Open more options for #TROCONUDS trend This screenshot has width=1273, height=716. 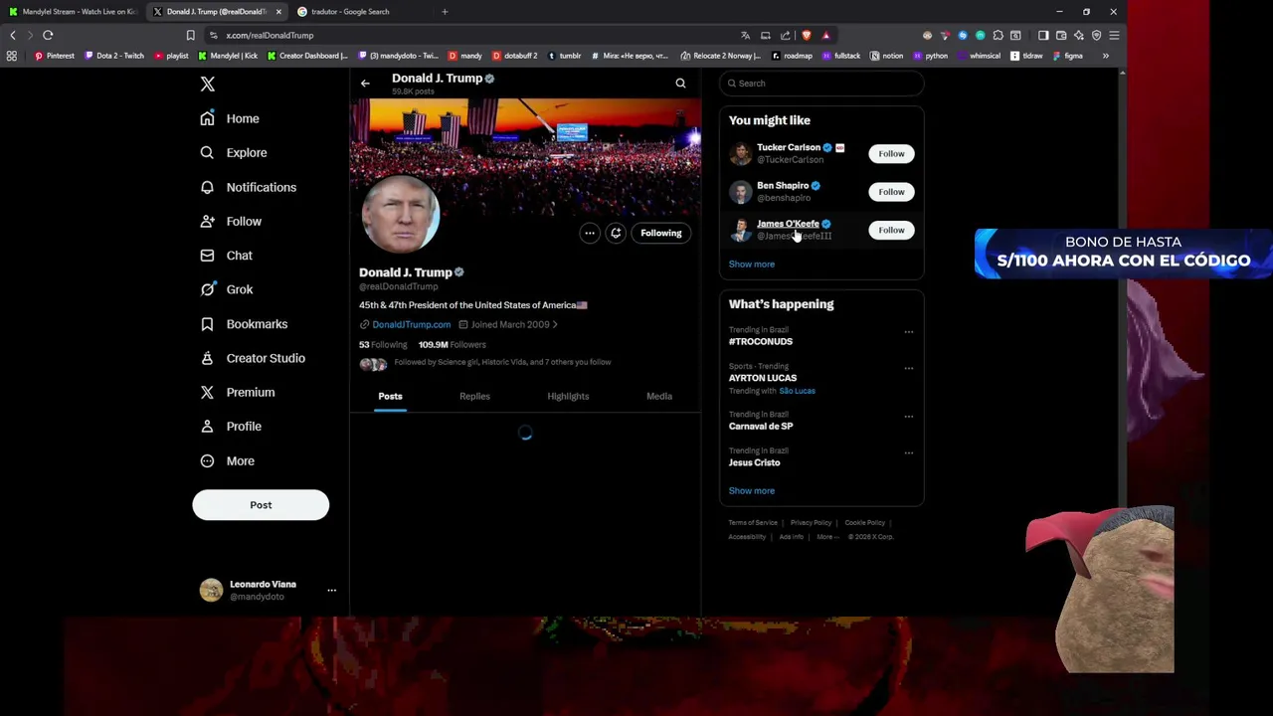click(x=909, y=332)
